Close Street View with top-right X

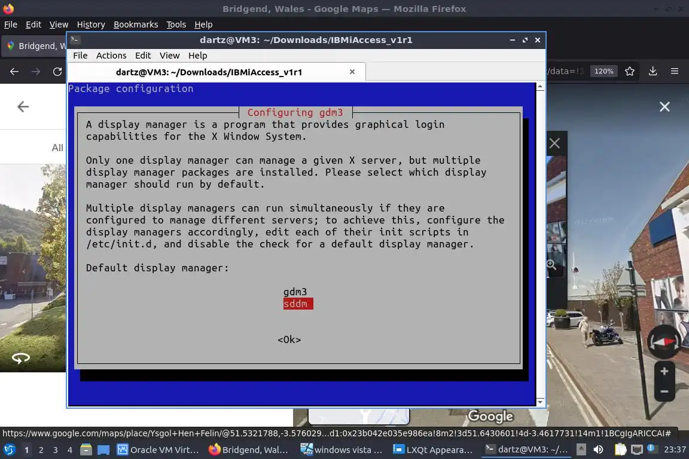[x=664, y=107]
